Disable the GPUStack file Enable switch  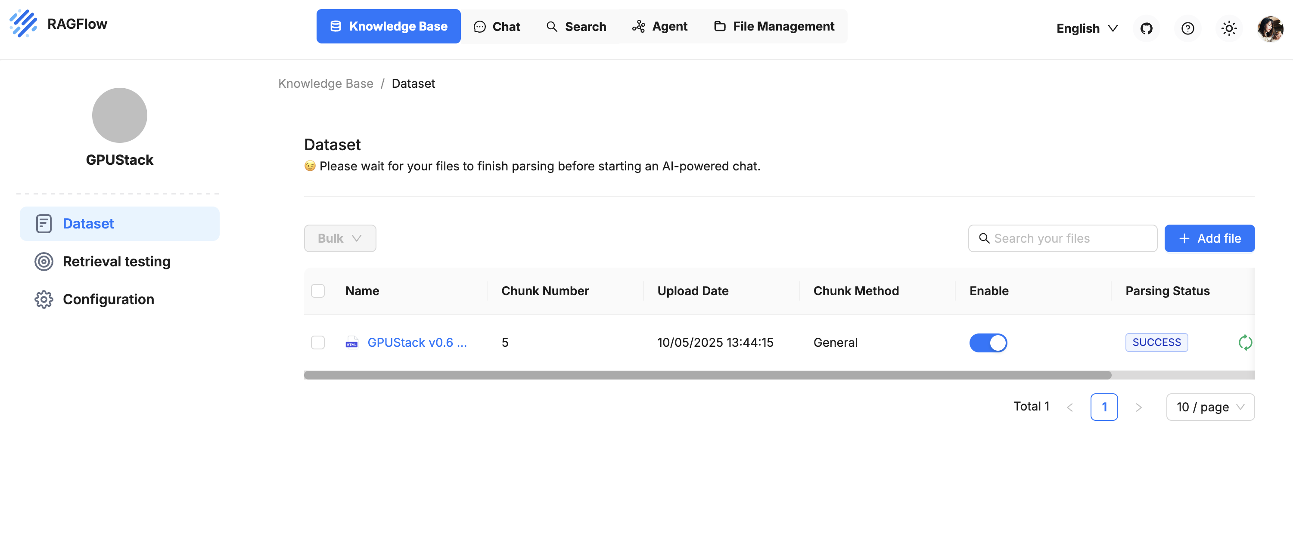988,343
